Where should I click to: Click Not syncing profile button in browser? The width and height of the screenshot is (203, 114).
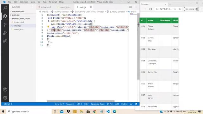click(191, 9)
